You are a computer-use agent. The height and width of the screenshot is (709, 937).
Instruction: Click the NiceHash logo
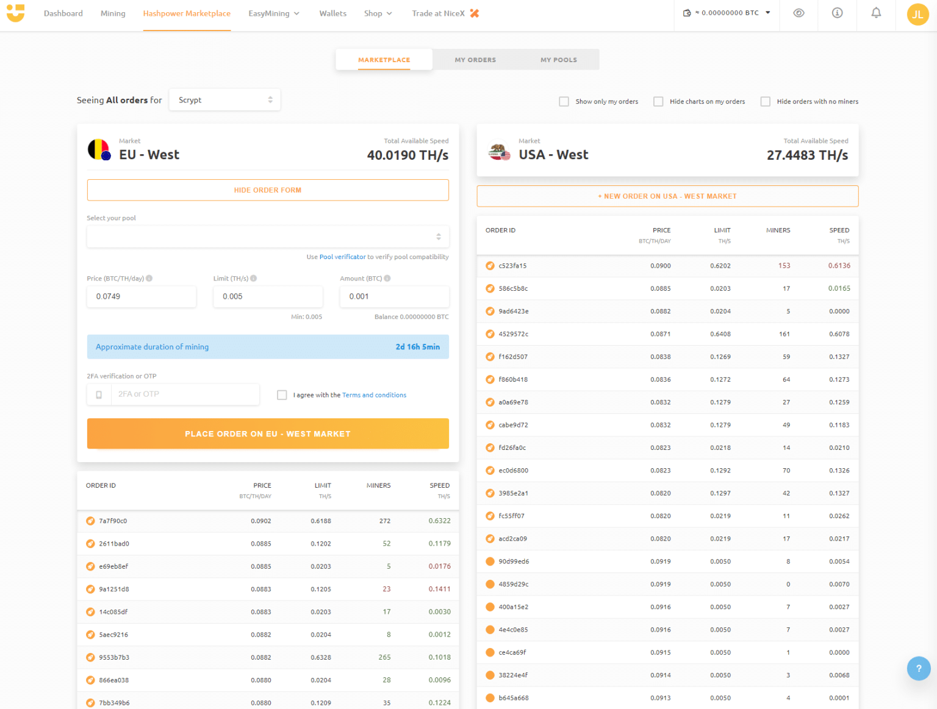(x=15, y=13)
